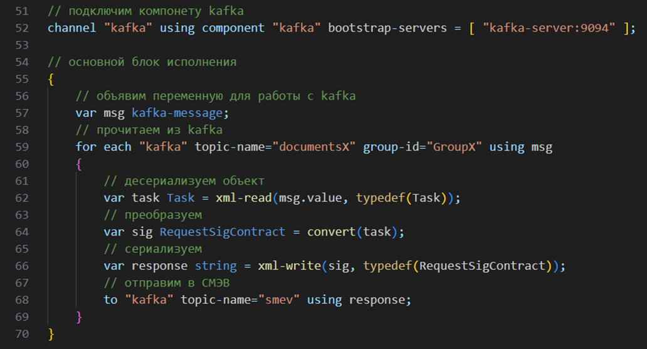This screenshot has width=647, height=349.
Task: Click the pink closing brace on line 69
Action: (x=79, y=317)
